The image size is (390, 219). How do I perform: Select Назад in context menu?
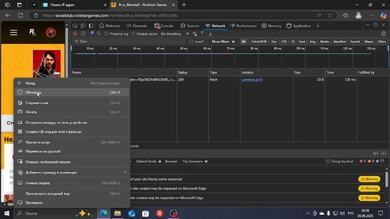click(72, 83)
